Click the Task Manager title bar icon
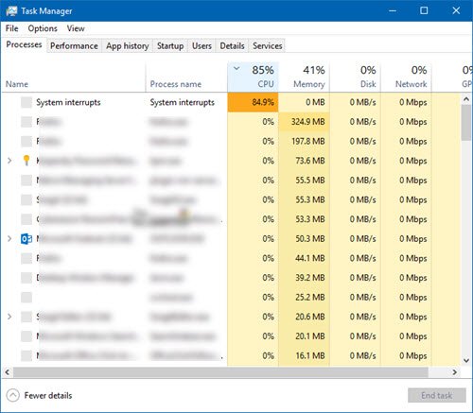The image size is (473, 413). (x=11, y=10)
